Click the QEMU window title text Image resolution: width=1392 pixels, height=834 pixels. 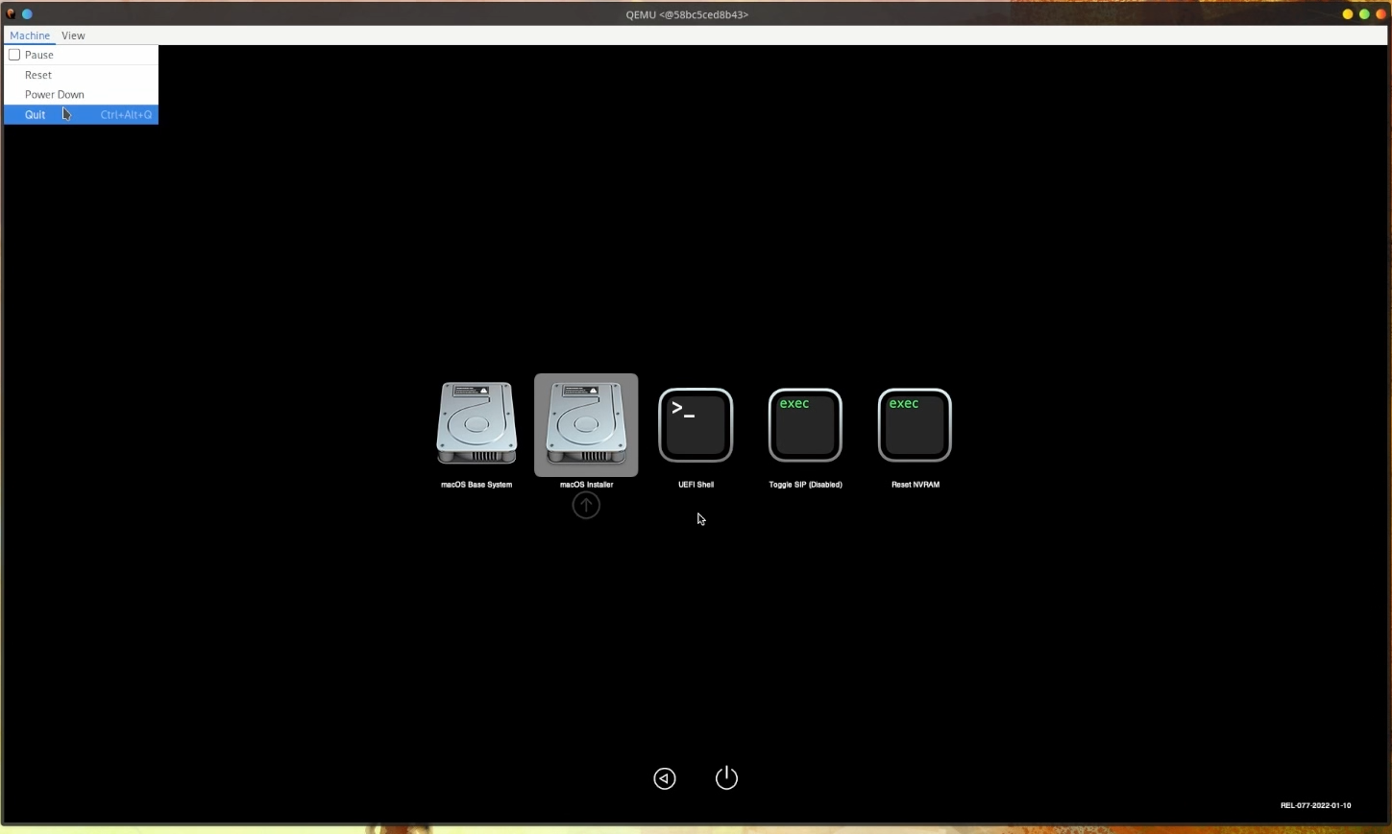687,14
